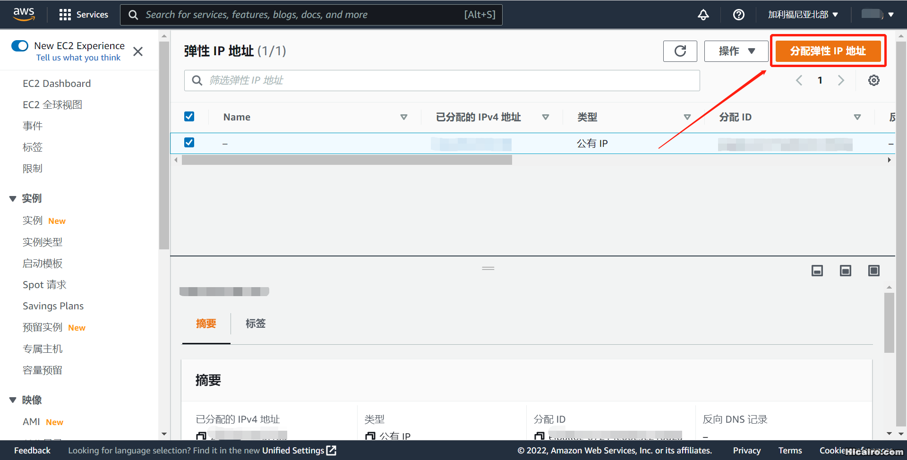Open the 加利福尼亚北部 region selector

click(x=803, y=14)
